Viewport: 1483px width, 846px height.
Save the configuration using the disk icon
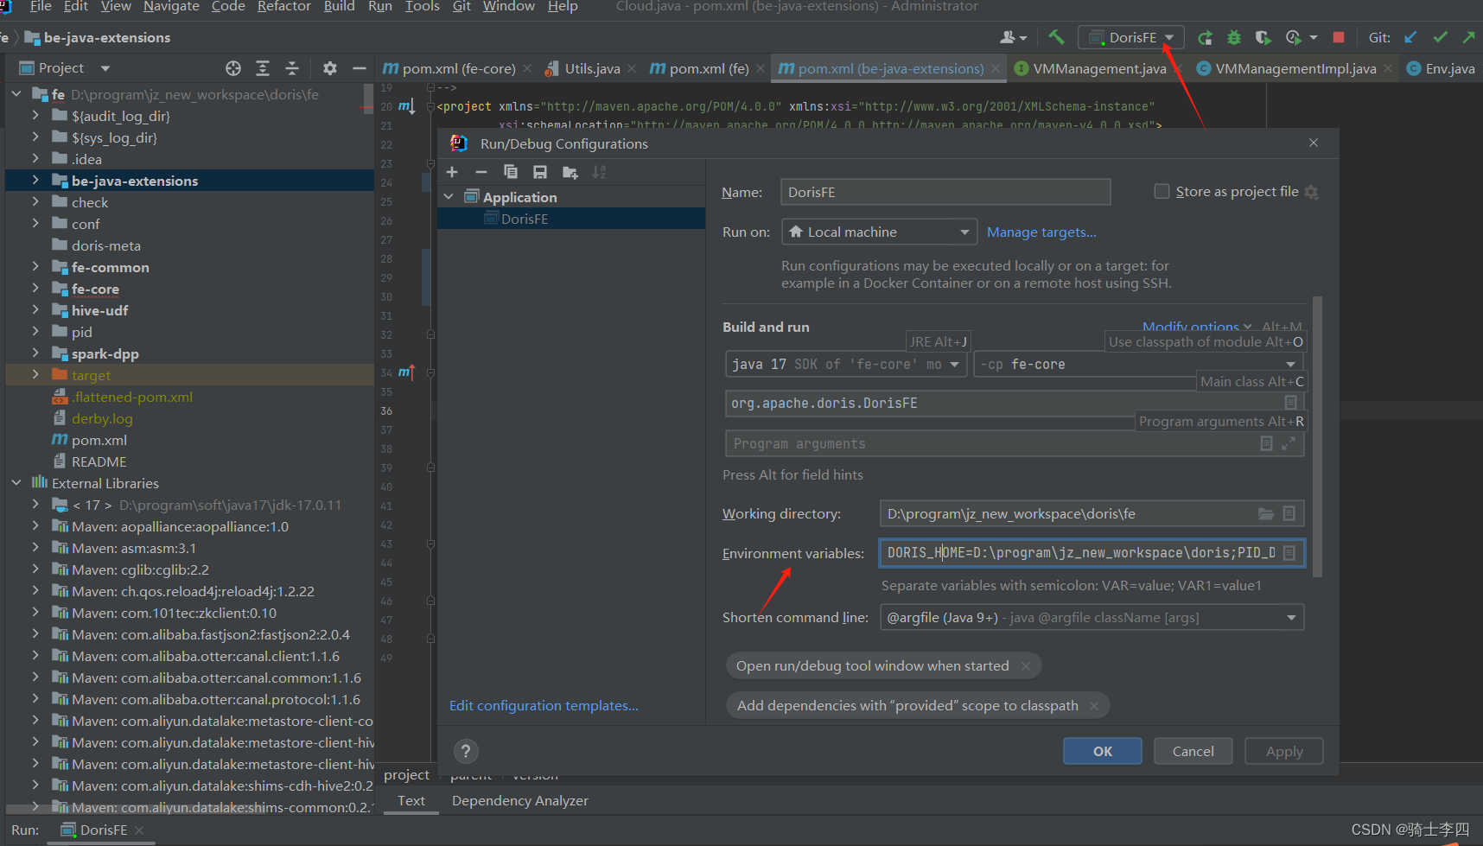(x=540, y=172)
